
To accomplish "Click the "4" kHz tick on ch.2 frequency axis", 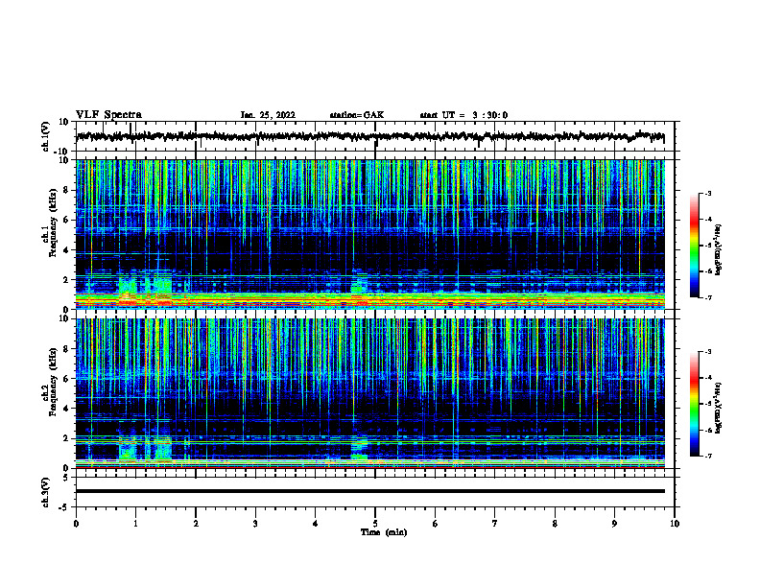I will click(66, 409).
